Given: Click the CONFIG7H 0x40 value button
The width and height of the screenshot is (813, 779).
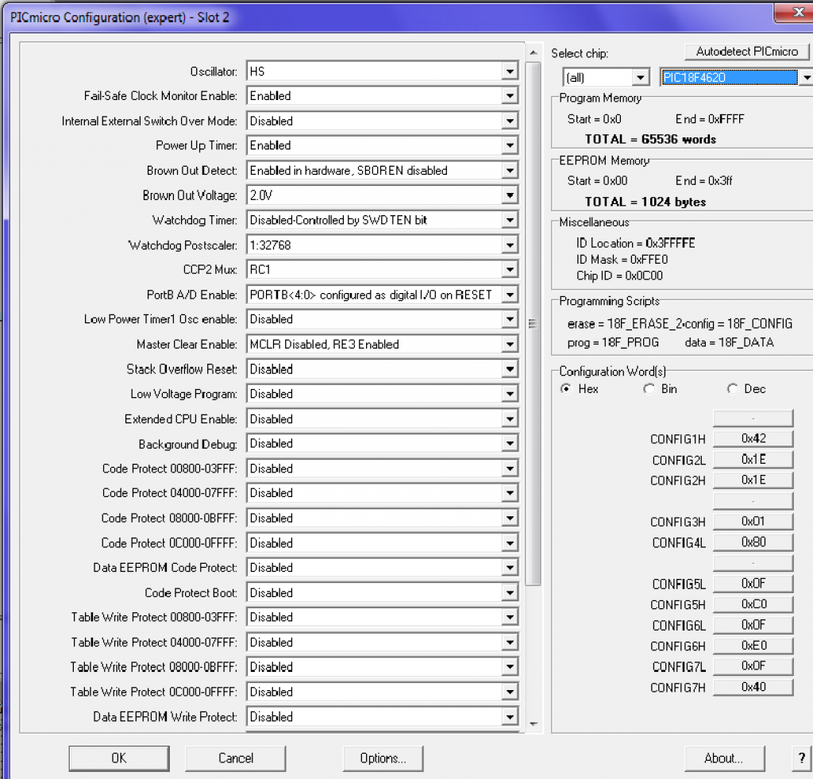Looking at the screenshot, I should click(x=753, y=687).
